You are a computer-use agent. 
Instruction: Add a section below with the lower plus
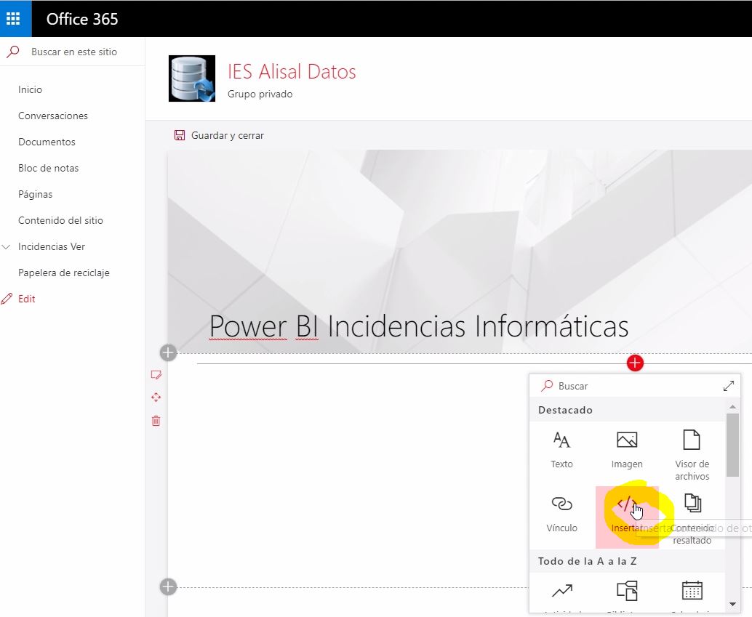[168, 586]
